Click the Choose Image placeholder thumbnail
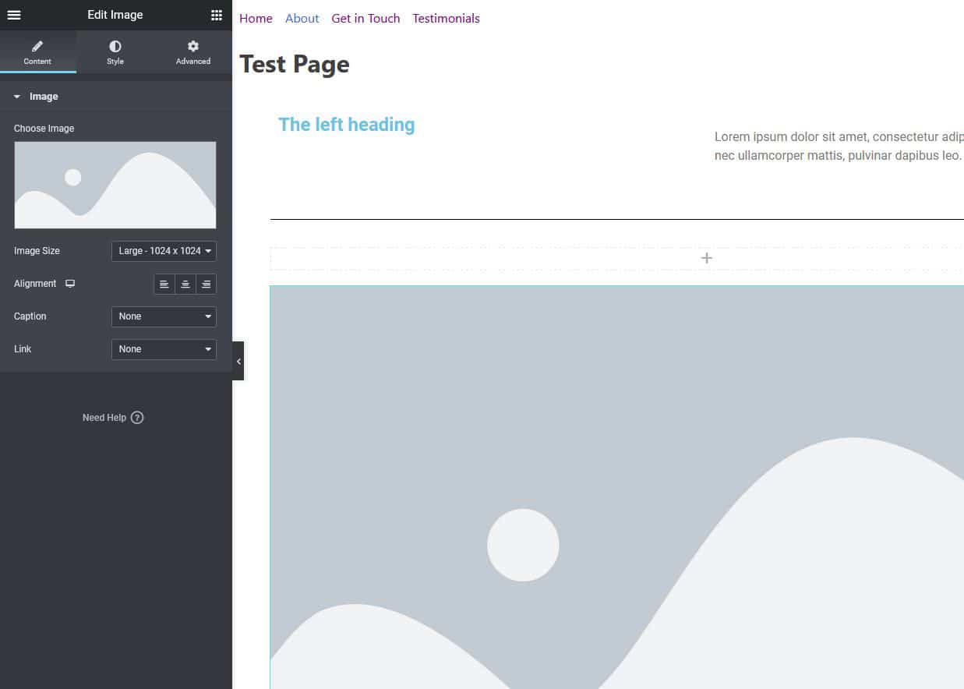The width and height of the screenshot is (964, 689). tap(115, 185)
